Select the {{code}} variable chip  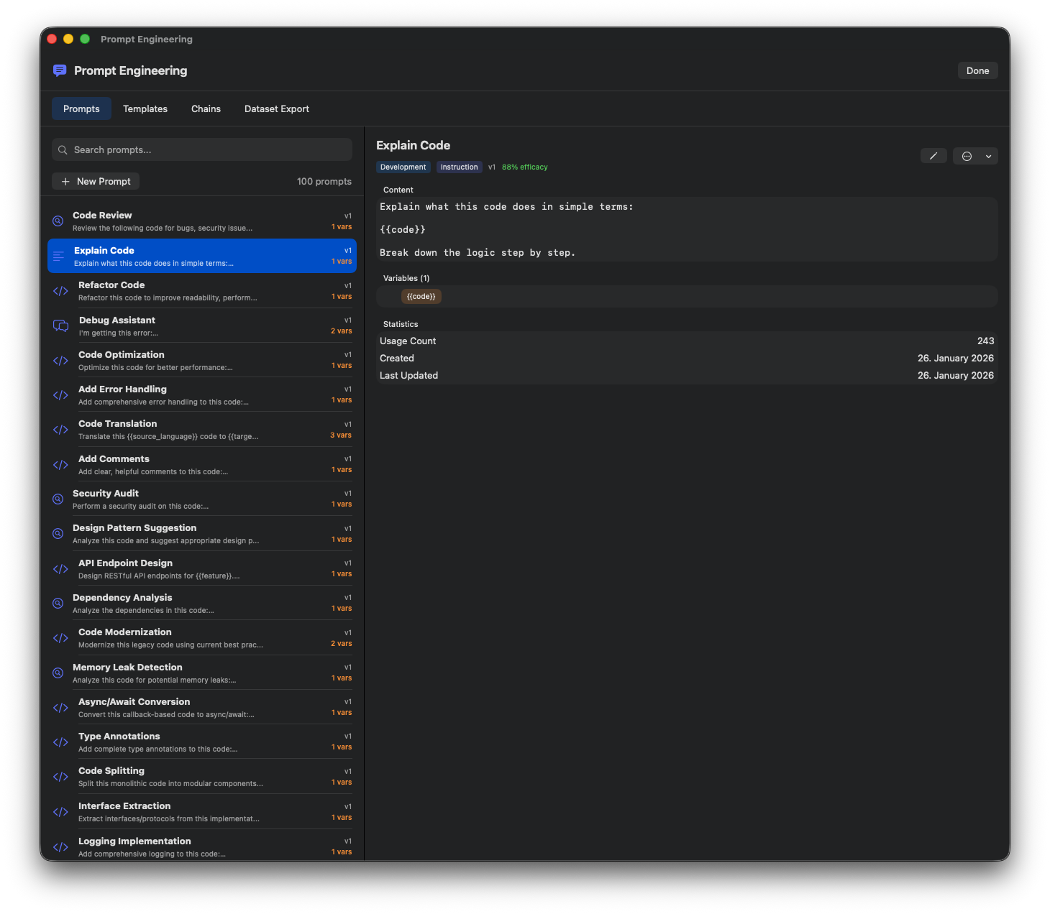click(x=421, y=296)
